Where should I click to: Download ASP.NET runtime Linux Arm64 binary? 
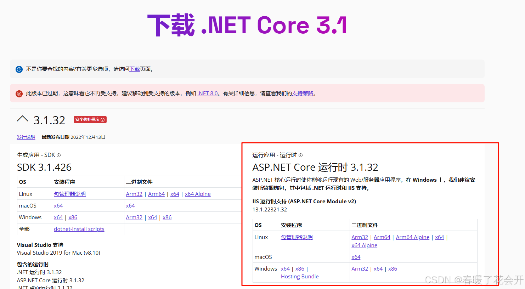click(382, 237)
